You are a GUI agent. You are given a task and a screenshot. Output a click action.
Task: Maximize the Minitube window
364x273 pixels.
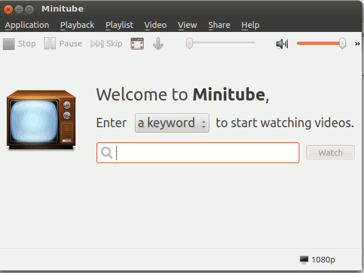point(29,9)
